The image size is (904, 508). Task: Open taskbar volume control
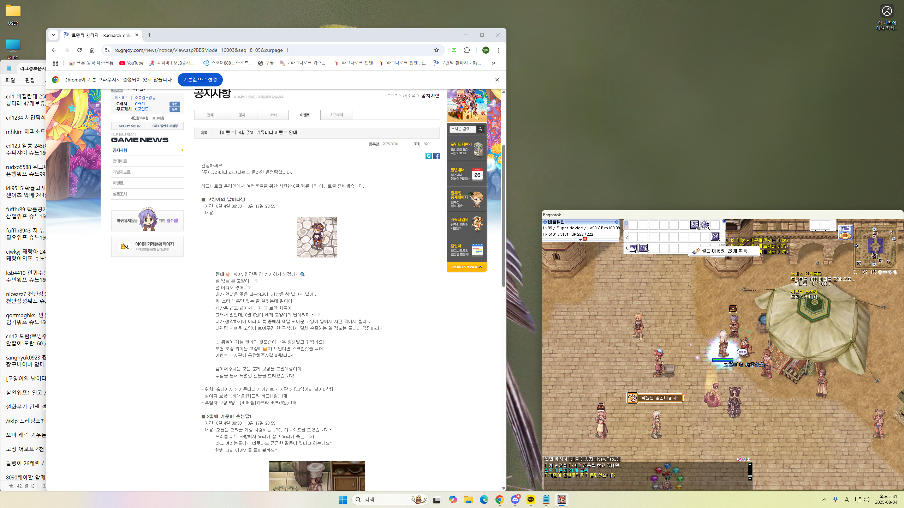tap(867, 500)
